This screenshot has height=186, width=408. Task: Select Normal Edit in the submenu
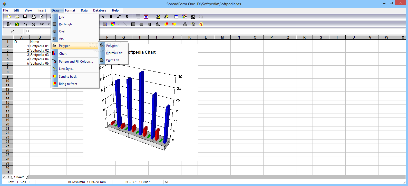[x=113, y=53]
